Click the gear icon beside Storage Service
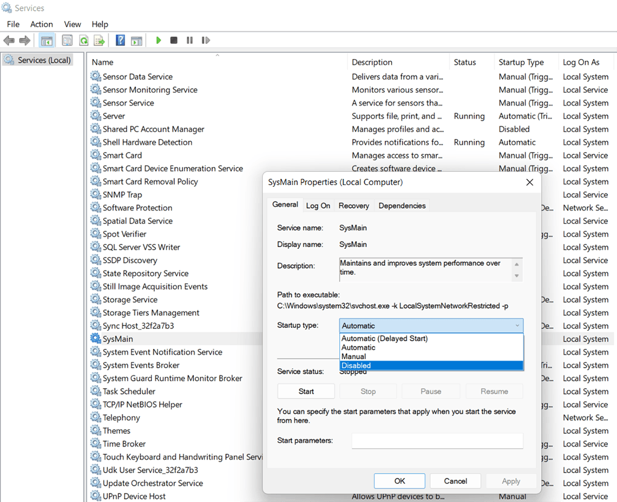617x502 pixels. click(96, 299)
